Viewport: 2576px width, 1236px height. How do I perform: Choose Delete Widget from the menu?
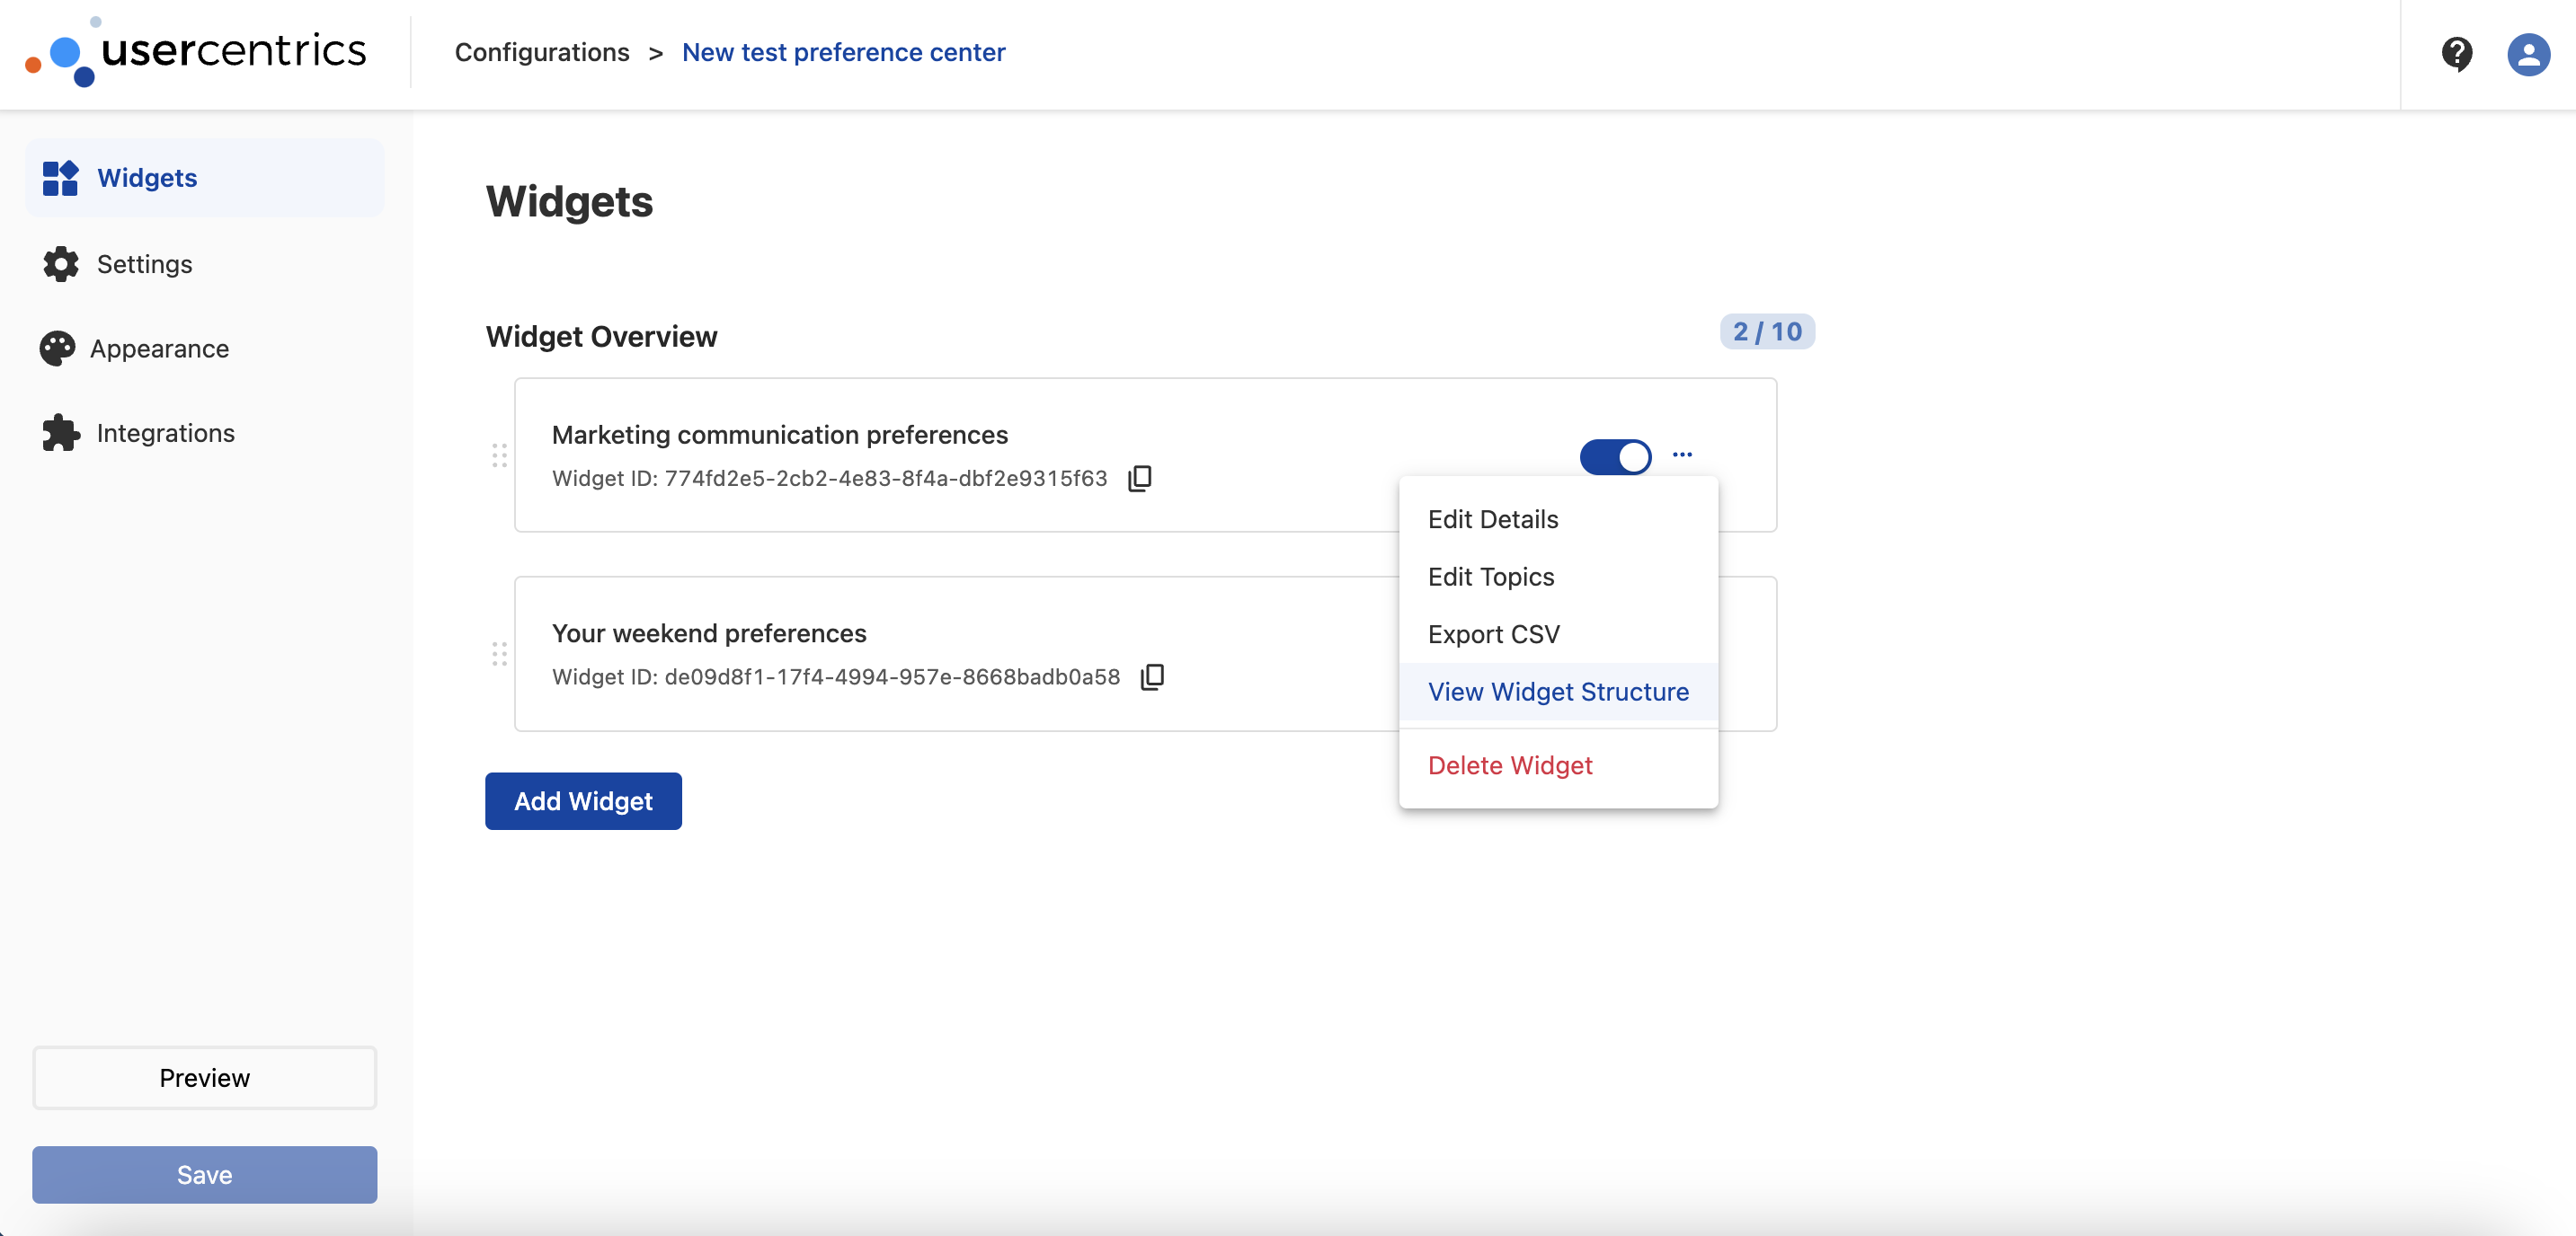pos(1509,765)
